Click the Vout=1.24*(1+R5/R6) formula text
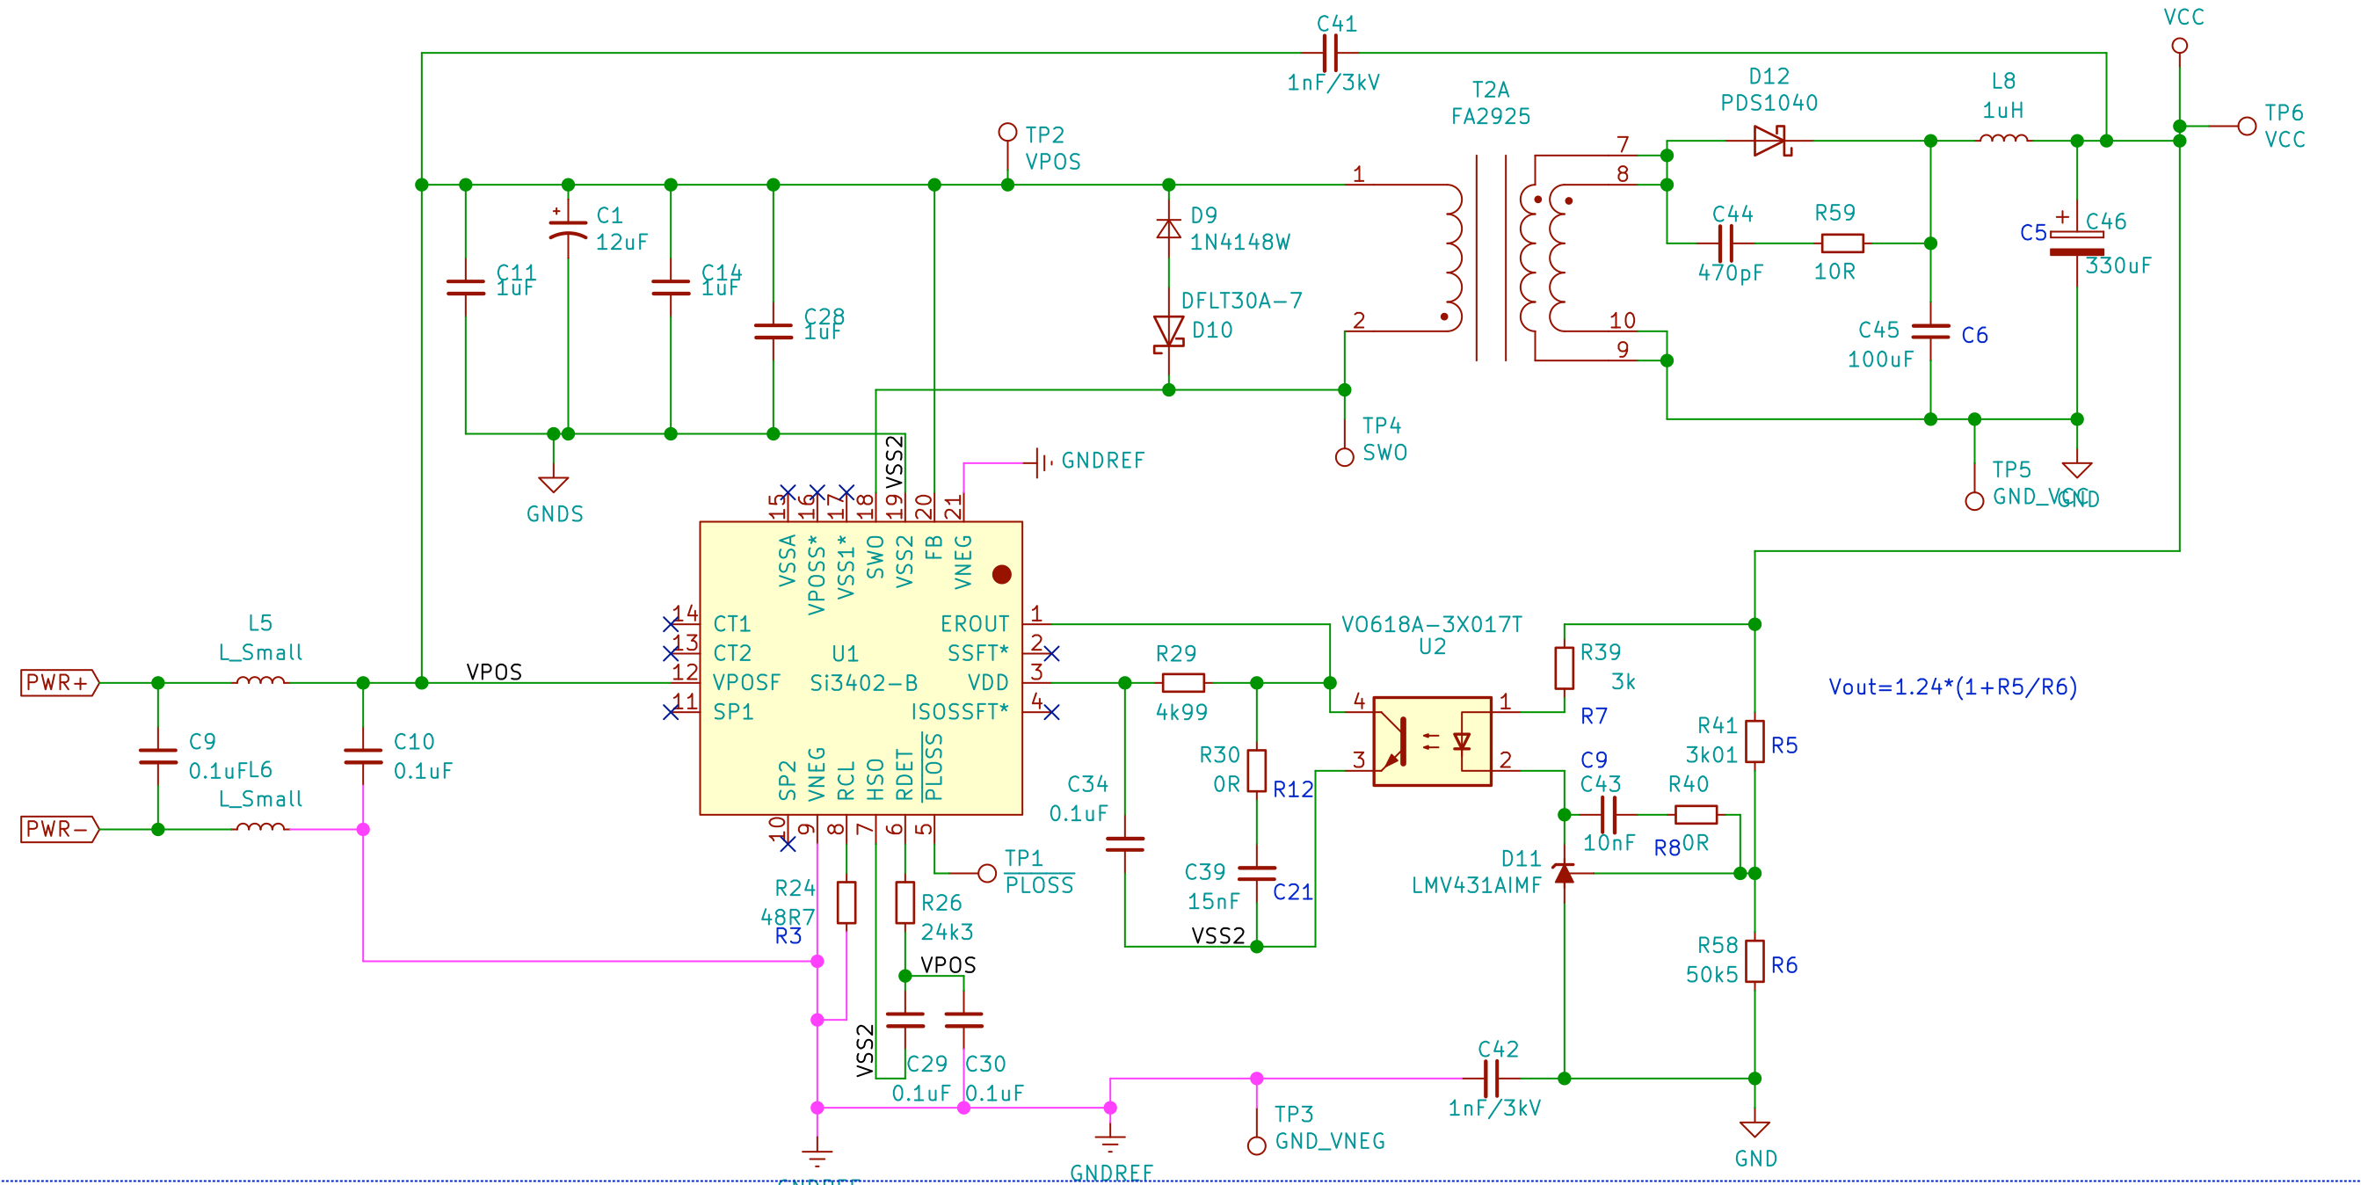 pos(1953,687)
